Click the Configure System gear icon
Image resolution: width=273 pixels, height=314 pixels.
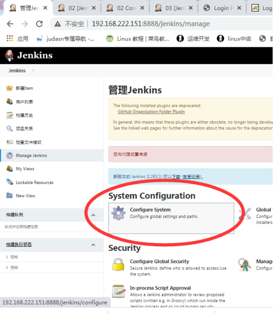click(x=119, y=213)
